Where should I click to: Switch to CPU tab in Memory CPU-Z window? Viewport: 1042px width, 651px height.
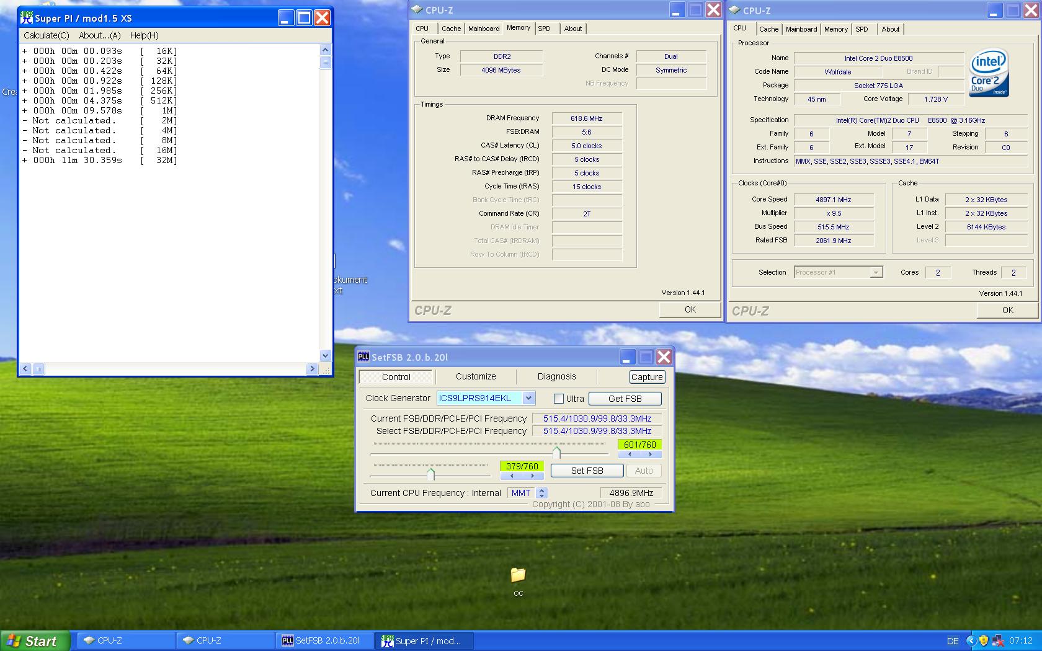click(x=422, y=29)
